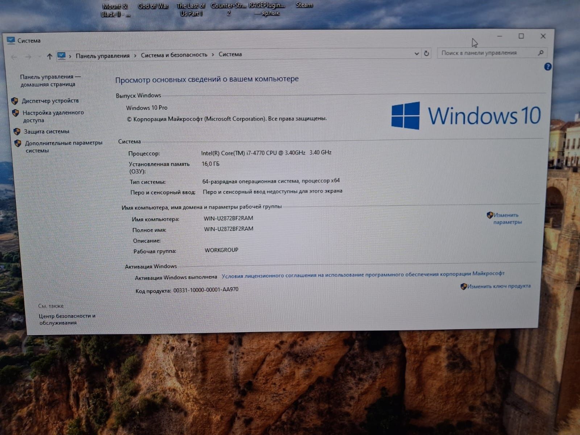Open Counter-Strike 2 desktop shortcut
The image size is (580, 435).
(x=228, y=9)
